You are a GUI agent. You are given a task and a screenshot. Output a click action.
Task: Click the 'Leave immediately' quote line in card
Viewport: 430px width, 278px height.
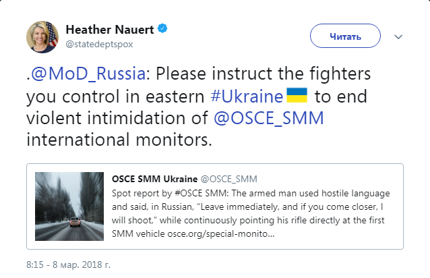point(247,206)
